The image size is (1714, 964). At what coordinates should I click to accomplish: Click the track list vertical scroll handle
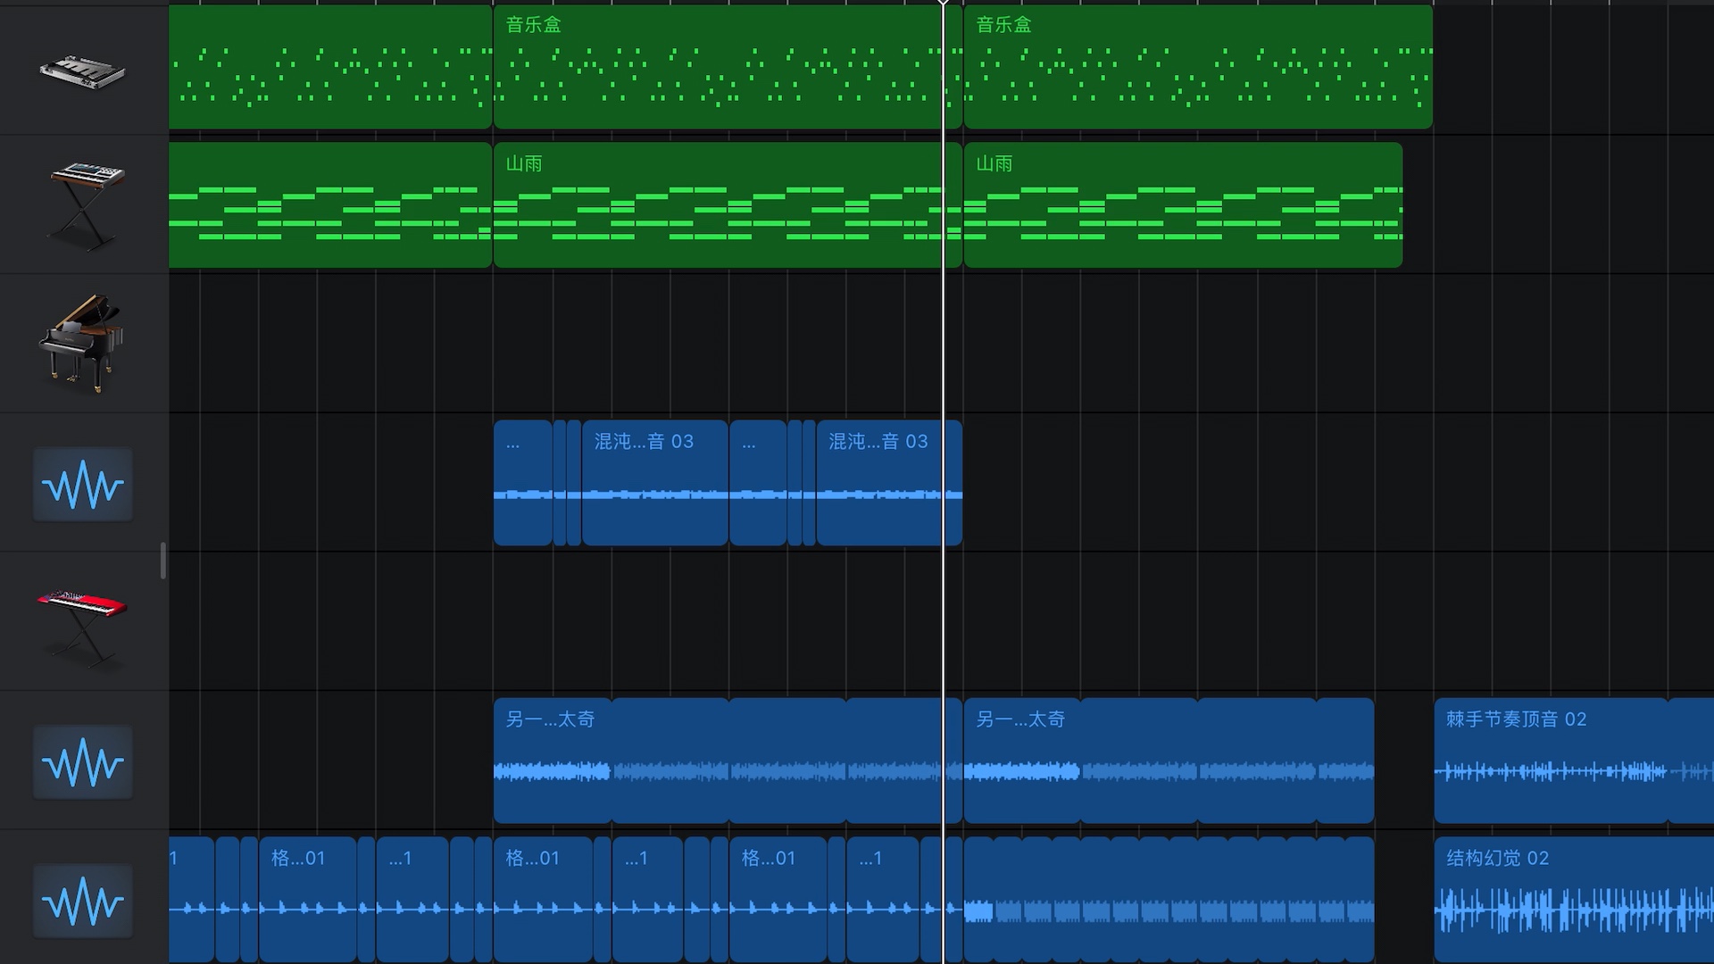[163, 561]
